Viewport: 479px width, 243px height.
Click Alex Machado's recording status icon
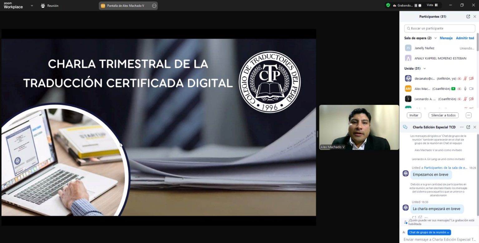tap(459, 89)
